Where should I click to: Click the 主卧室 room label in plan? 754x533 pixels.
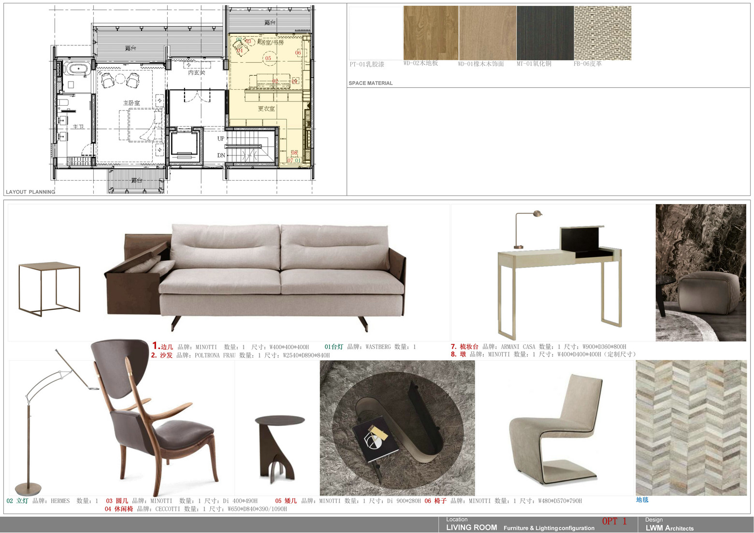131,103
